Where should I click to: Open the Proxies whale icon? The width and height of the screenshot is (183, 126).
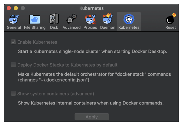coord(90,19)
